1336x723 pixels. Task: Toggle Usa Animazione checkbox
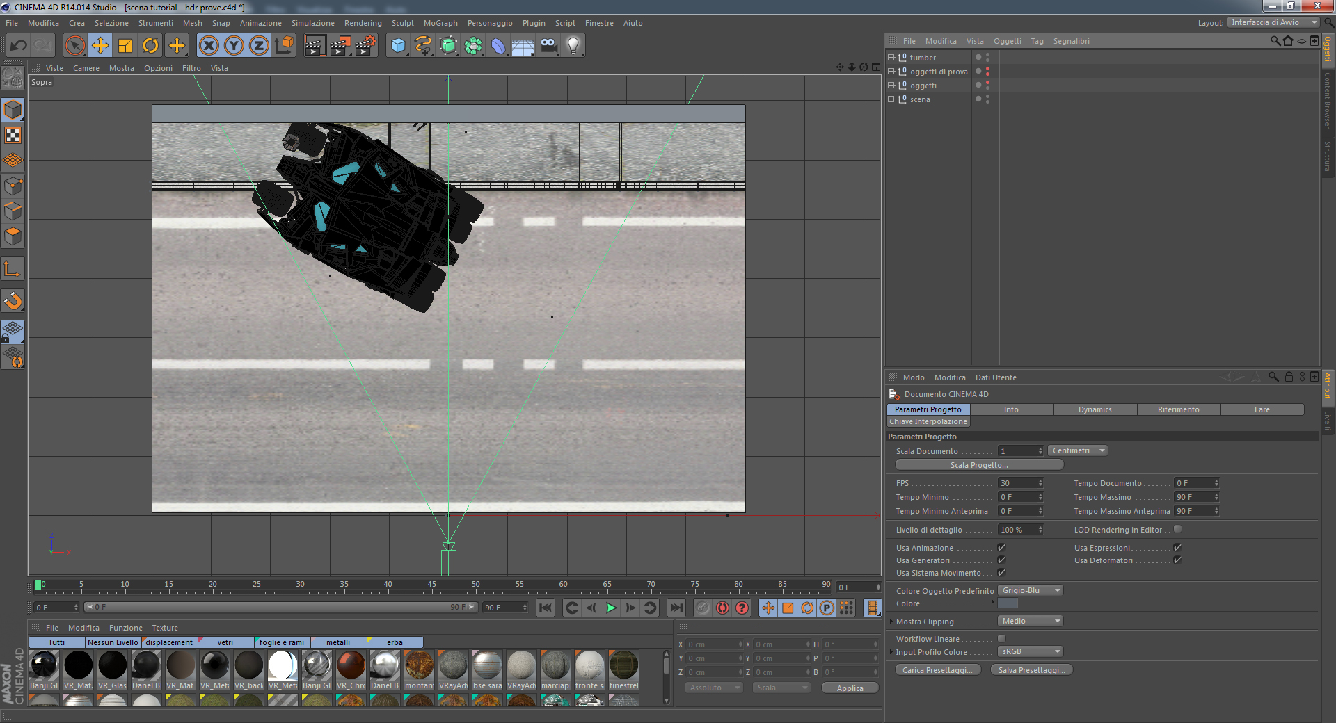[1001, 548]
